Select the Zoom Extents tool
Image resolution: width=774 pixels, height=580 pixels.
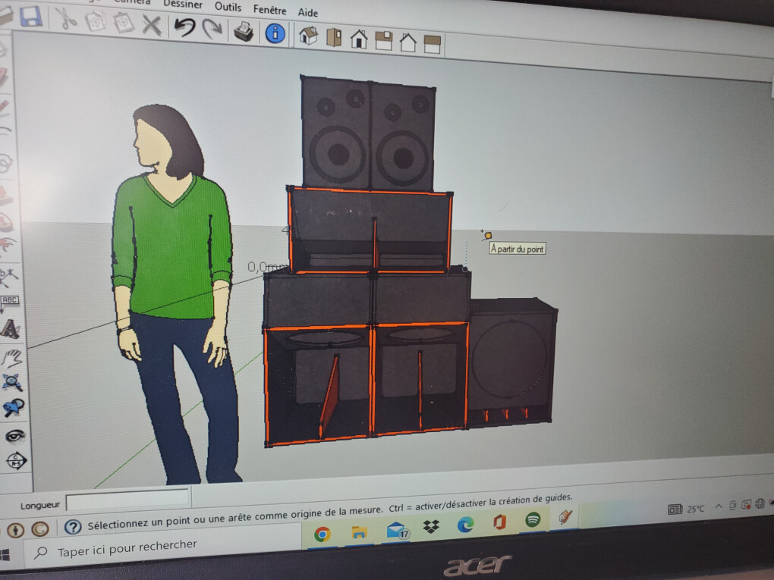(x=12, y=381)
